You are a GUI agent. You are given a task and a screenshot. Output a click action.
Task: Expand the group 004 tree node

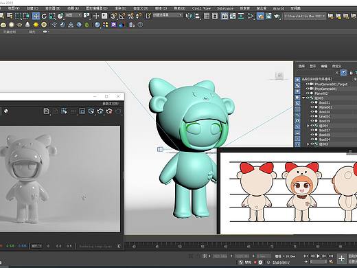tap(308, 126)
